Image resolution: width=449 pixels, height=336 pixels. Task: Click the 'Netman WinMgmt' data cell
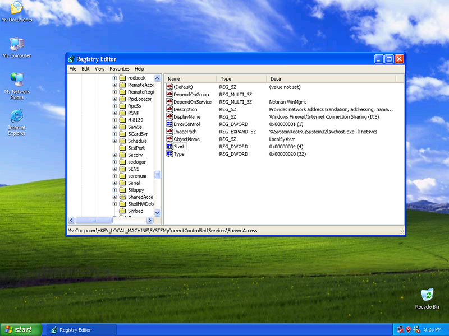click(x=287, y=102)
